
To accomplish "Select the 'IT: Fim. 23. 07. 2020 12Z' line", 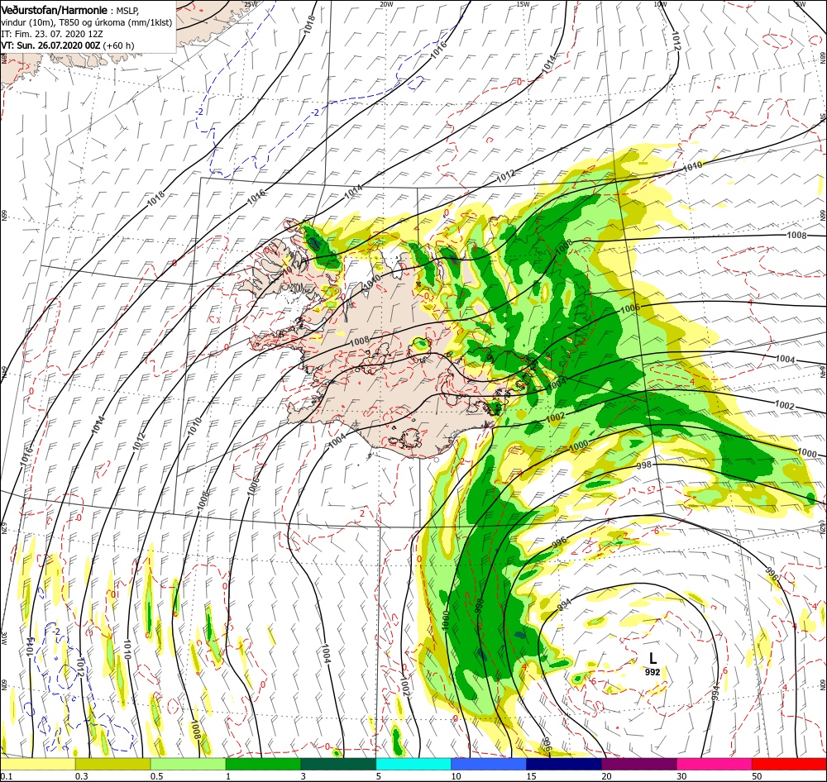I will point(52,34).
